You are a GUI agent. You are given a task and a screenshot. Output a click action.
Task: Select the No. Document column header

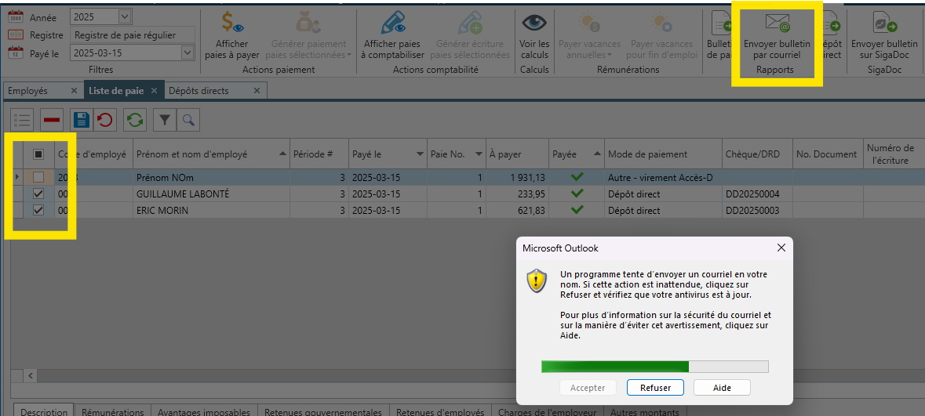point(828,154)
